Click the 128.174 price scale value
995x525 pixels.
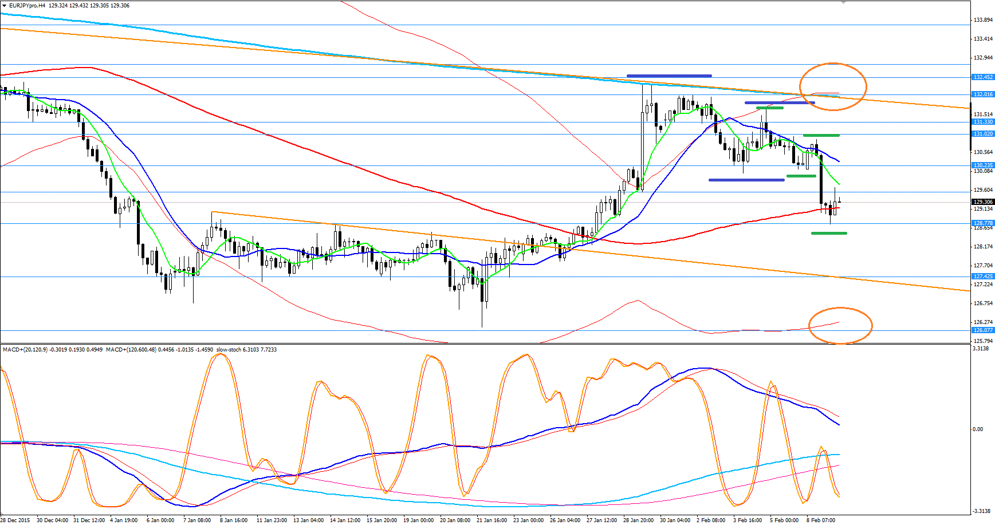pos(983,247)
